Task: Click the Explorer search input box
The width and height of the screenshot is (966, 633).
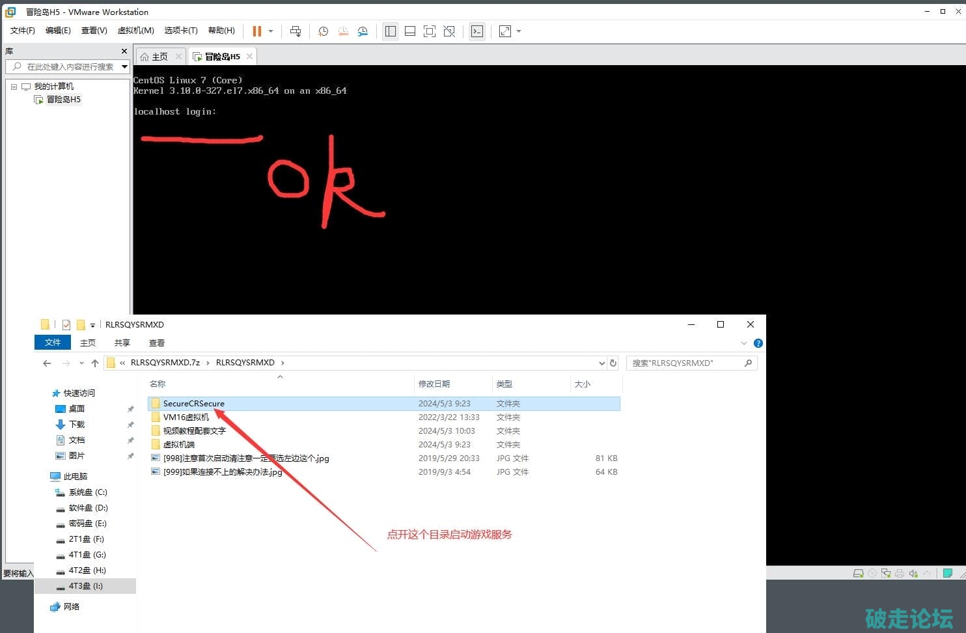Action: pos(685,363)
